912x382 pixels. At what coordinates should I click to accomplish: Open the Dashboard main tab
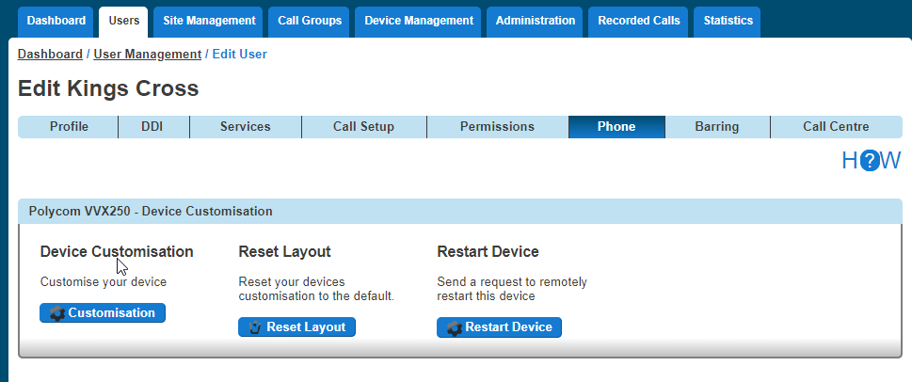click(56, 21)
